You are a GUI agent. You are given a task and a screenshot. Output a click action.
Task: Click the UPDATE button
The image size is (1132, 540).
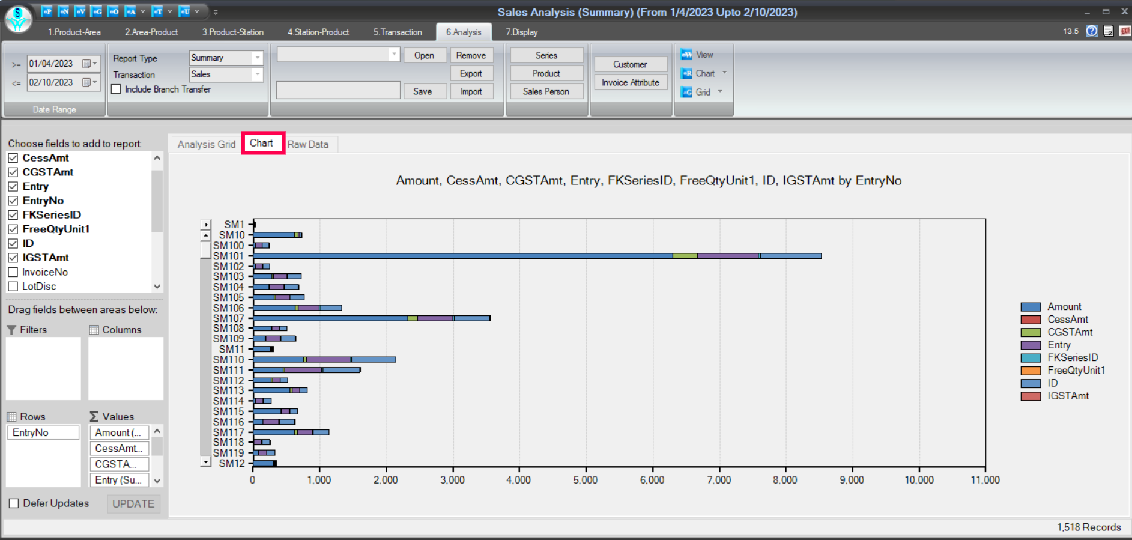coord(133,503)
